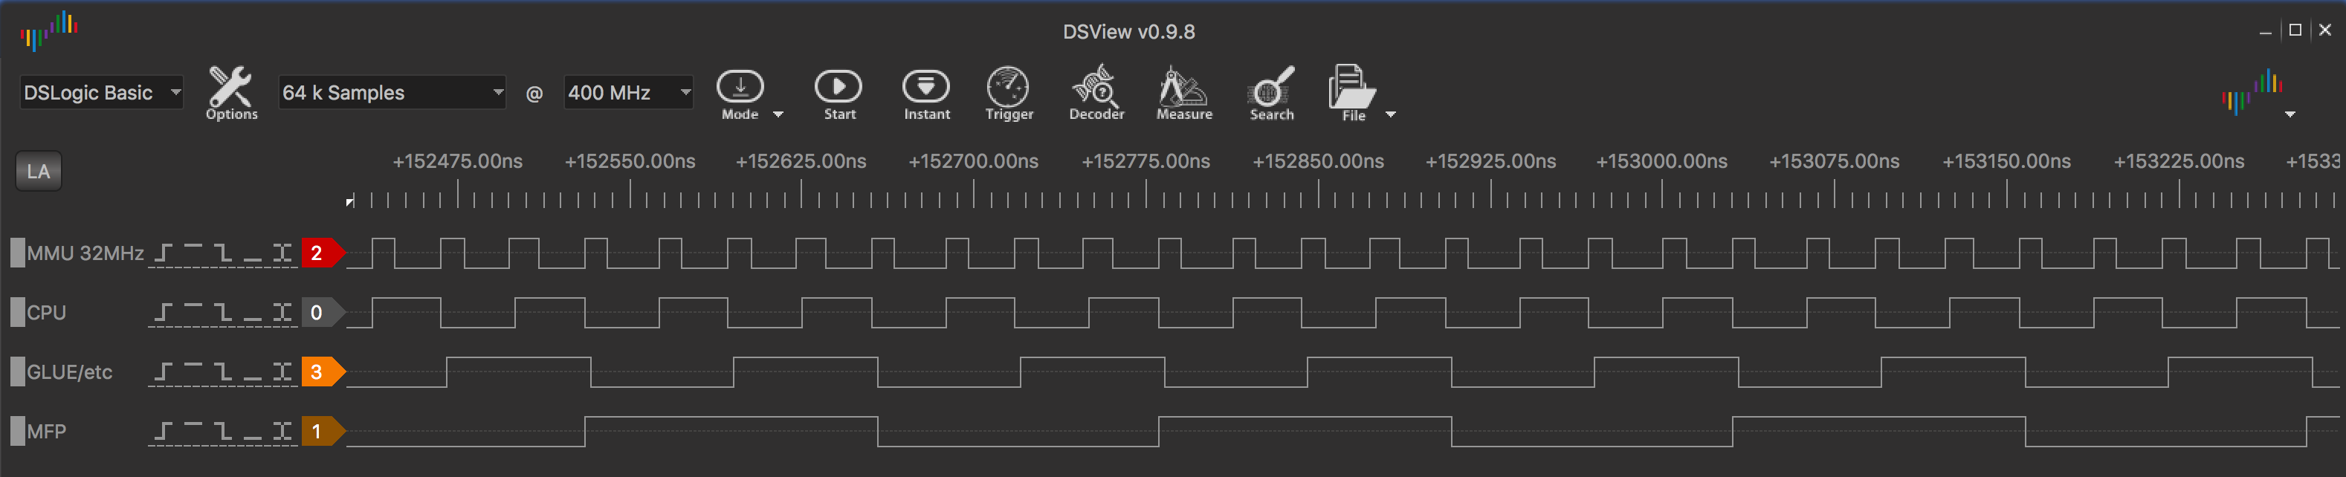Set rising edge trigger for MMU 32MHz
This screenshot has width=2346, height=477.
[x=164, y=253]
